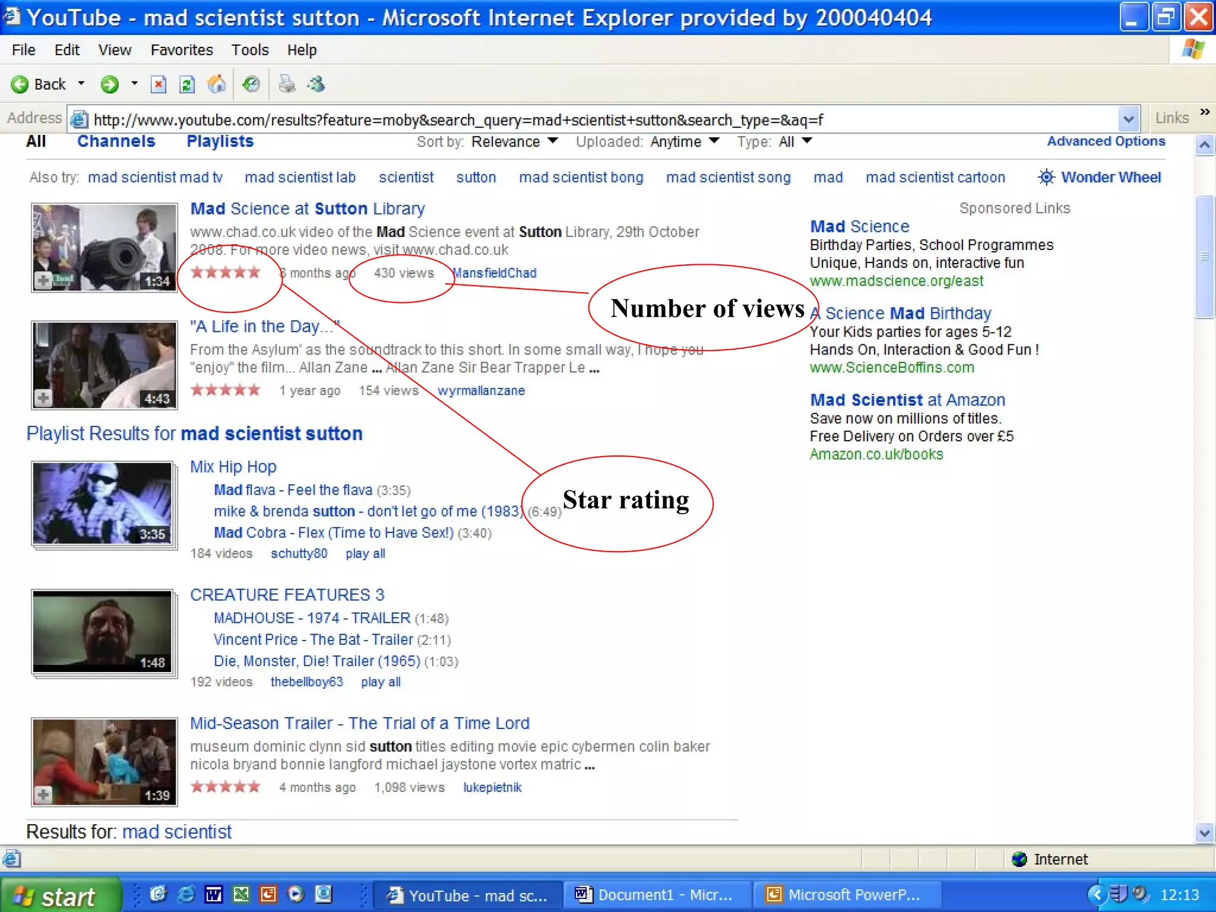Click the green Forward arrow button
Viewport: 1216px width, 912px height.
[109, 85]
